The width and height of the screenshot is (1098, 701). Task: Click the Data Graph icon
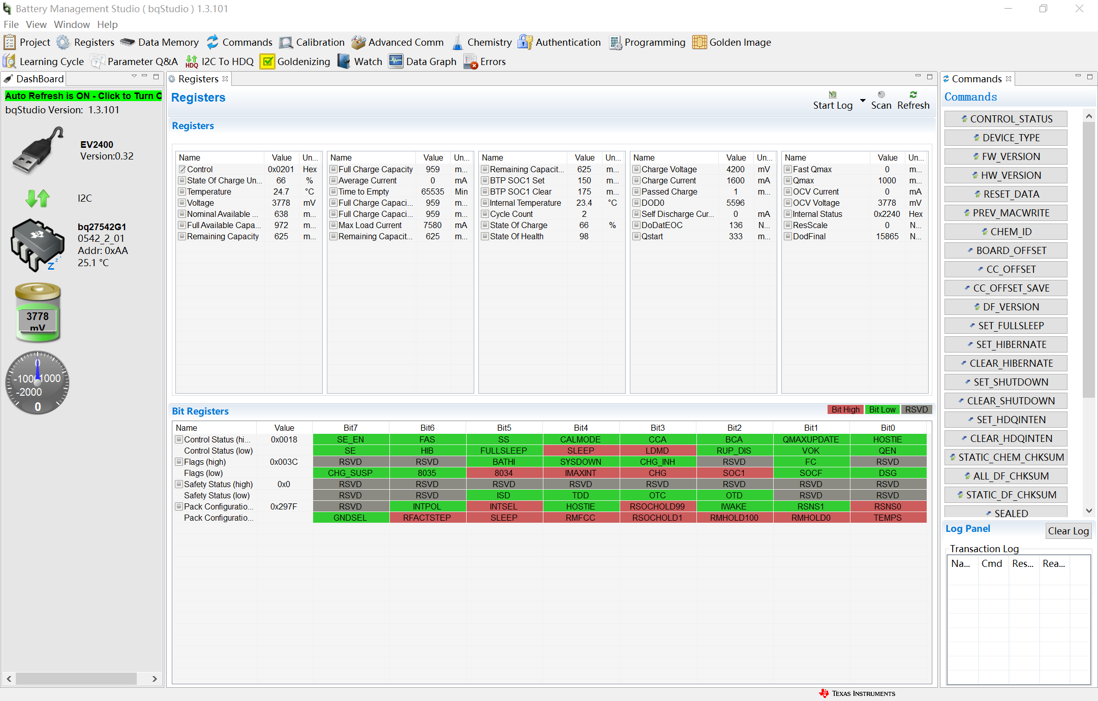(x=396, y=61)
